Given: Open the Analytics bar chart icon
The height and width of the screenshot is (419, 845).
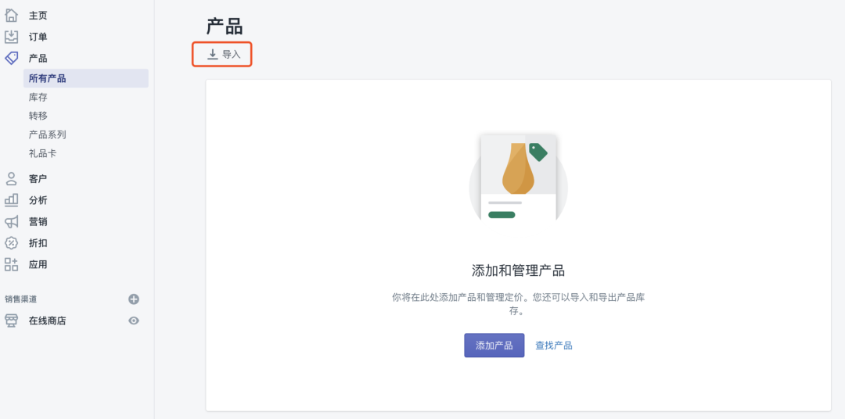Looking at the screenshot, I should [11, 200].
